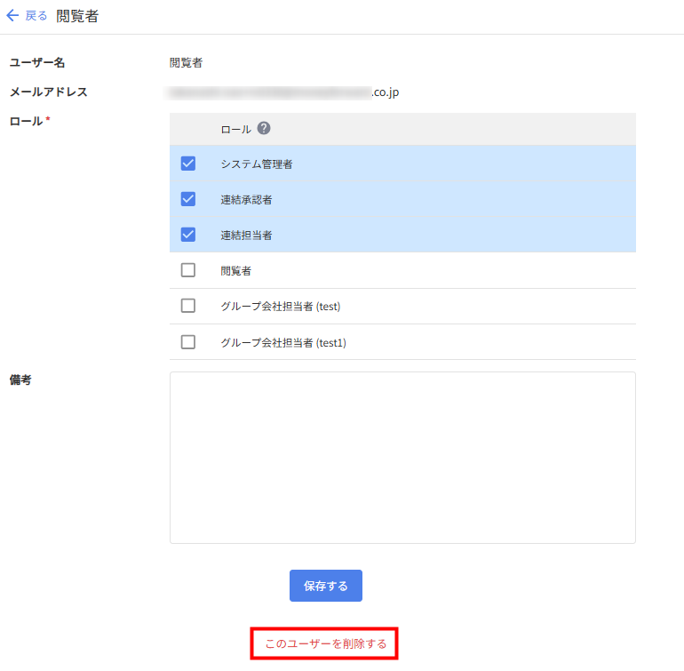Screen dimensions: 684x671
Task: Click the 戻る back link
Action: [x=36, y=16]
